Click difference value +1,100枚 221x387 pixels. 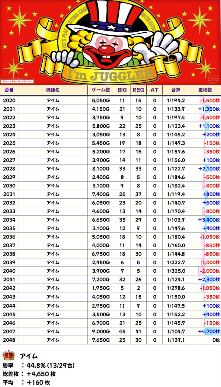(209, 126)
